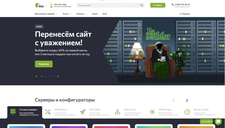
Task: Select CPU.Турбо rocket tab
Action: pos(95,112)
